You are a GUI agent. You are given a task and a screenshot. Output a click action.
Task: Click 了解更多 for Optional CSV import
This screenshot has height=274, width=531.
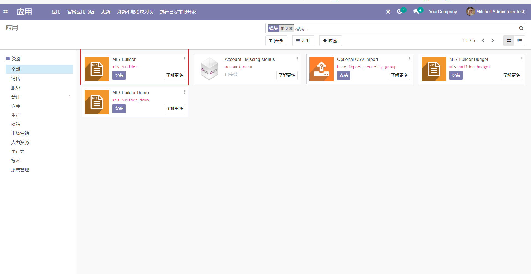399,75
